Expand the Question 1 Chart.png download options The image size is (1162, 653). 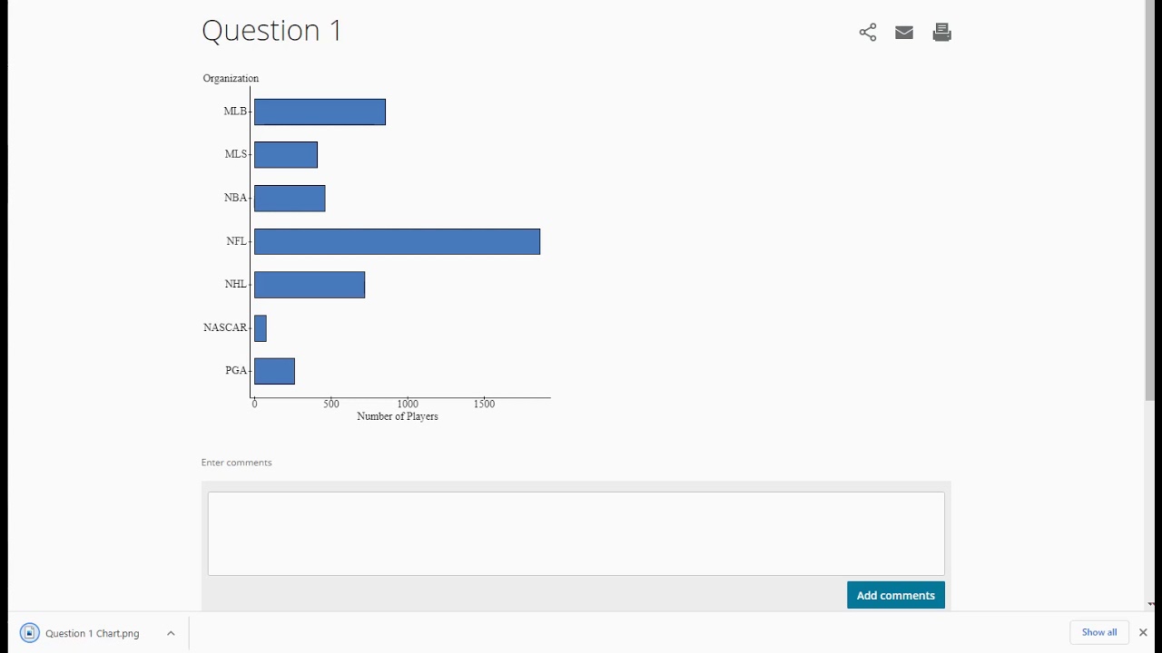click(171, 633)
